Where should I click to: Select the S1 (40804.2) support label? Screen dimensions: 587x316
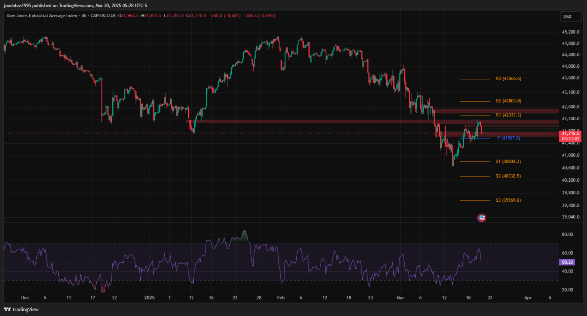(508, 161)
